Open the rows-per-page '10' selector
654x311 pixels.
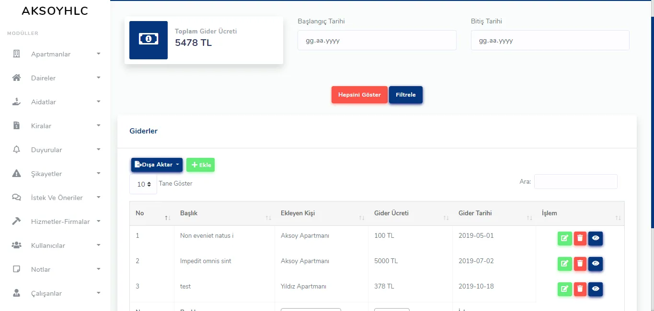[143, 184]
